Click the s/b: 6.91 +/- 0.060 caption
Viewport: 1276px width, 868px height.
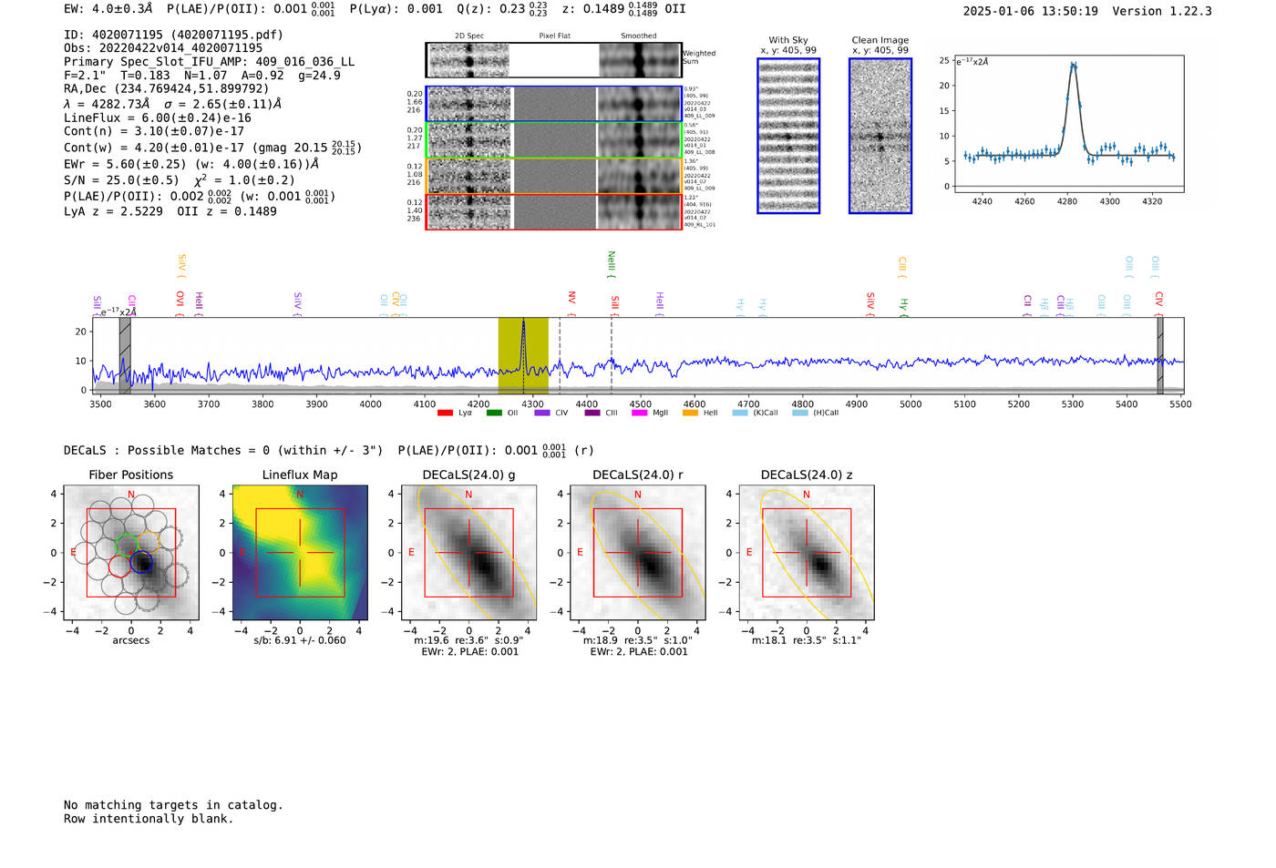(x=300, y=640)
